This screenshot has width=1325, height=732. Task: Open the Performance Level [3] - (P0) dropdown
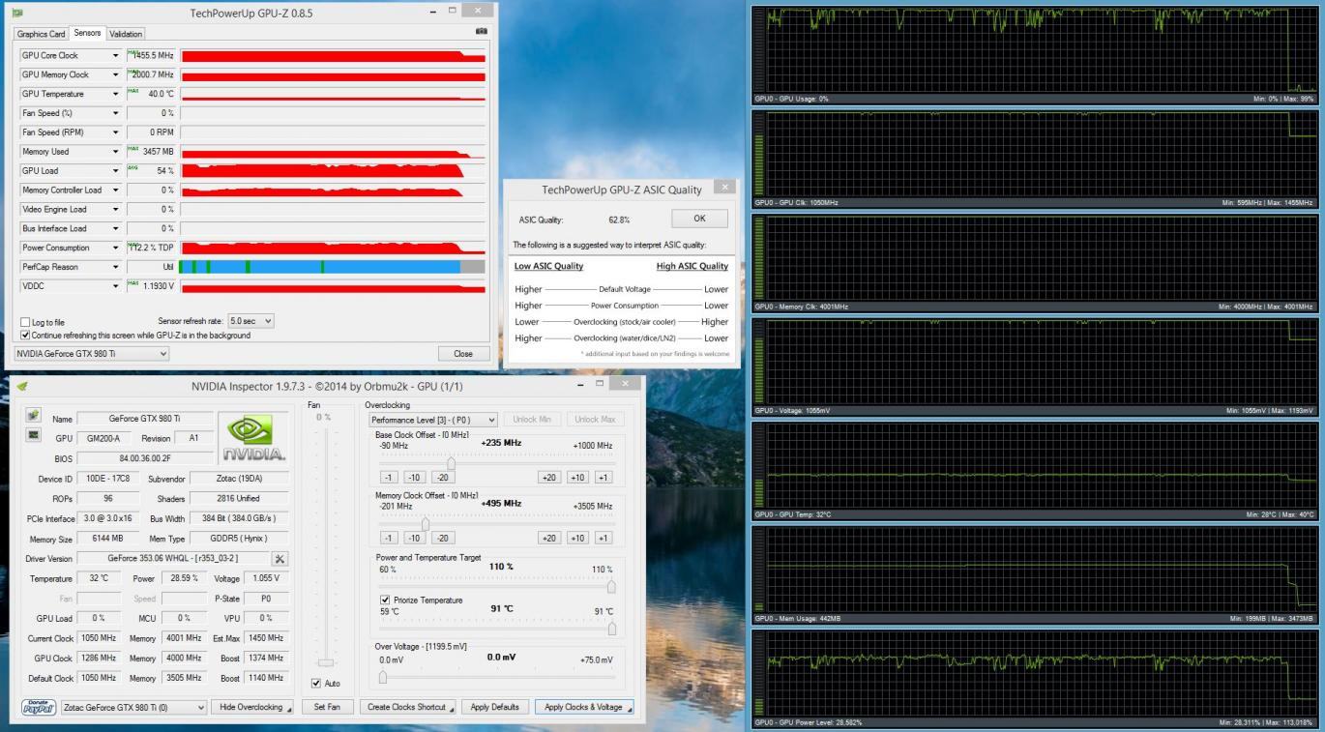coord(433,420)
